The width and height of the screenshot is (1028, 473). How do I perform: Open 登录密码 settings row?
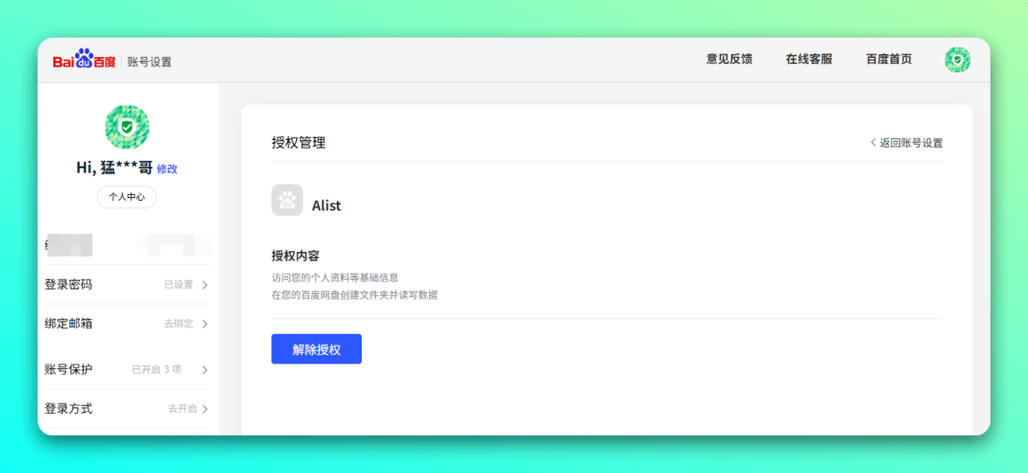click(128, 285)
